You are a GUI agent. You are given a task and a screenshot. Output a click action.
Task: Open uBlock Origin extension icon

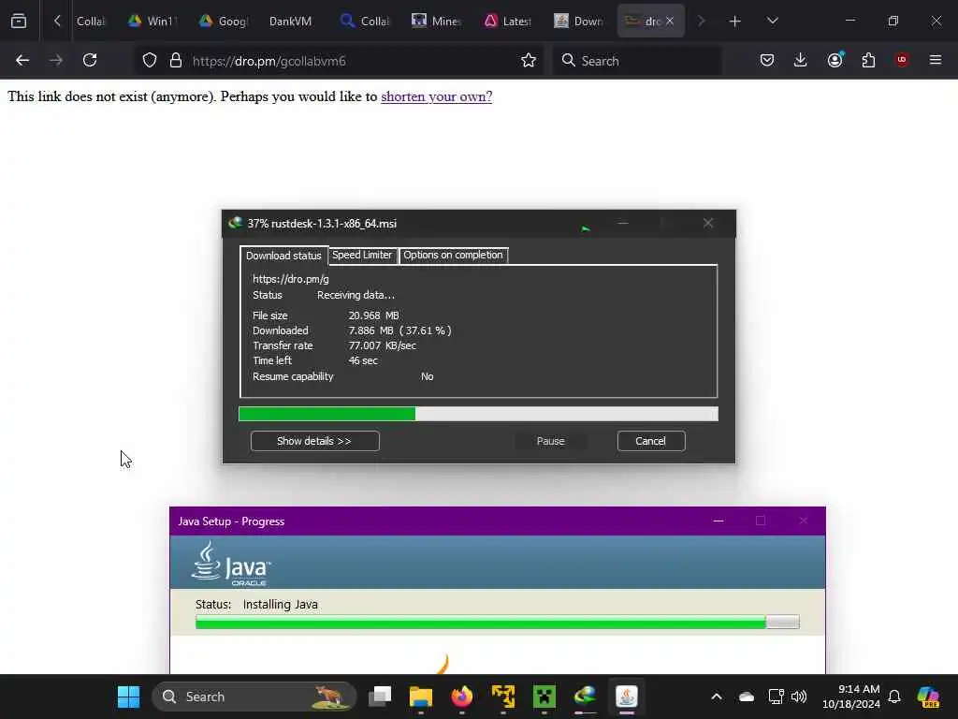pyautogui.click(x=902, y=60)
